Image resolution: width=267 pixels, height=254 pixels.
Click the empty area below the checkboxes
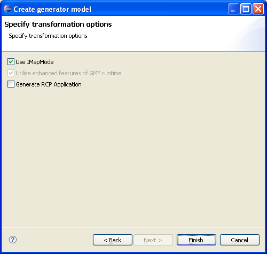[x=133, y=156]
